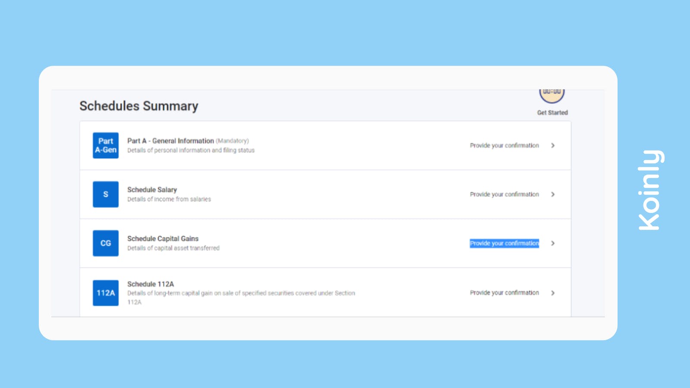690x388 pixels.
Task: Click the '112A' schedule badge icon
Action: click(105, 293)
